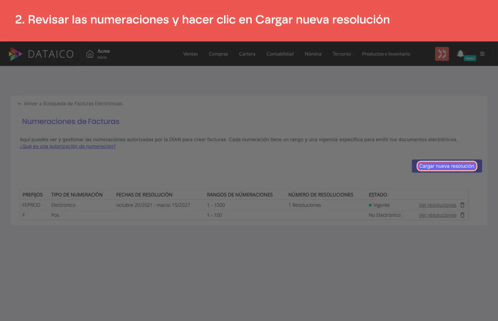Viewport: 498px width, 321px height.
Task: Open the Nómina menu
Action: [x=313, y=54]
